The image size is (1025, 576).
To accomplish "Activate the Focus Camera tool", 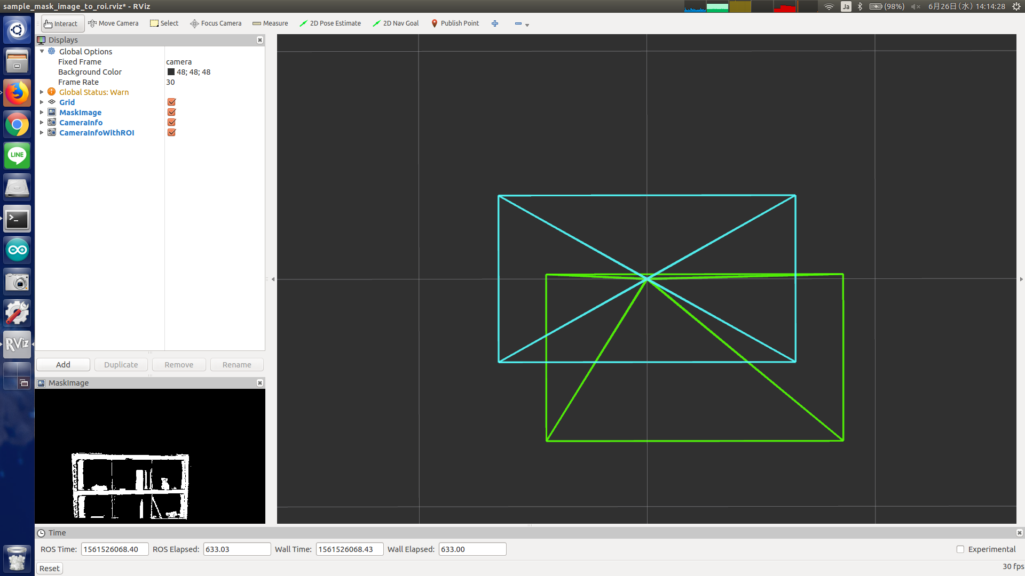I will click(x=216, y=23).
